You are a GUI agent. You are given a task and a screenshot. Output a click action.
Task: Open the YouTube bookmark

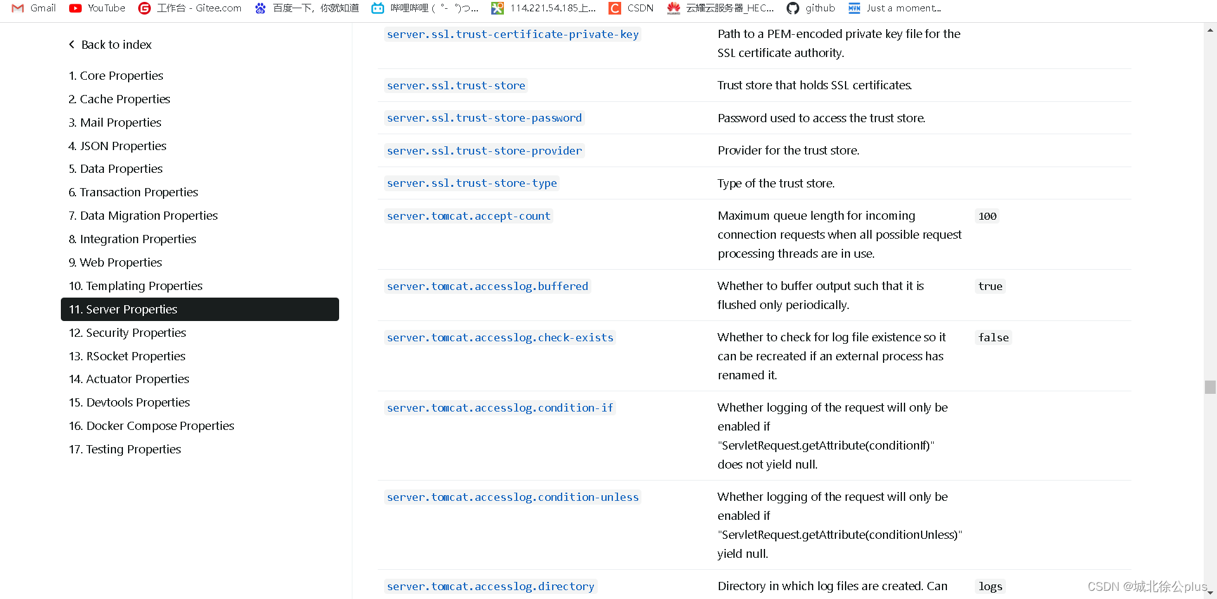tap(96, 8)
